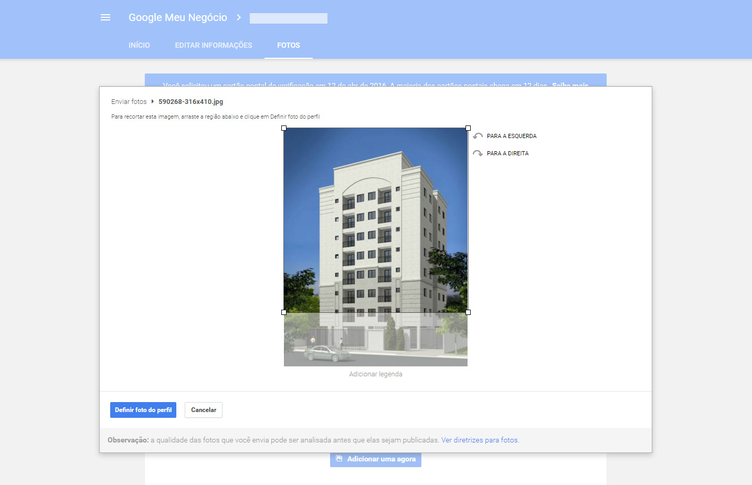
Task: Open the hamburger navigation menu
Action: point(105,17)
